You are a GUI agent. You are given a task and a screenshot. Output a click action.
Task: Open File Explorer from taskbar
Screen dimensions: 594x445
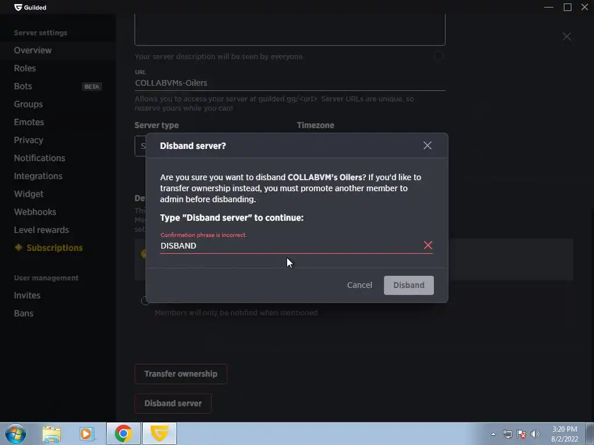click(52, 433)
